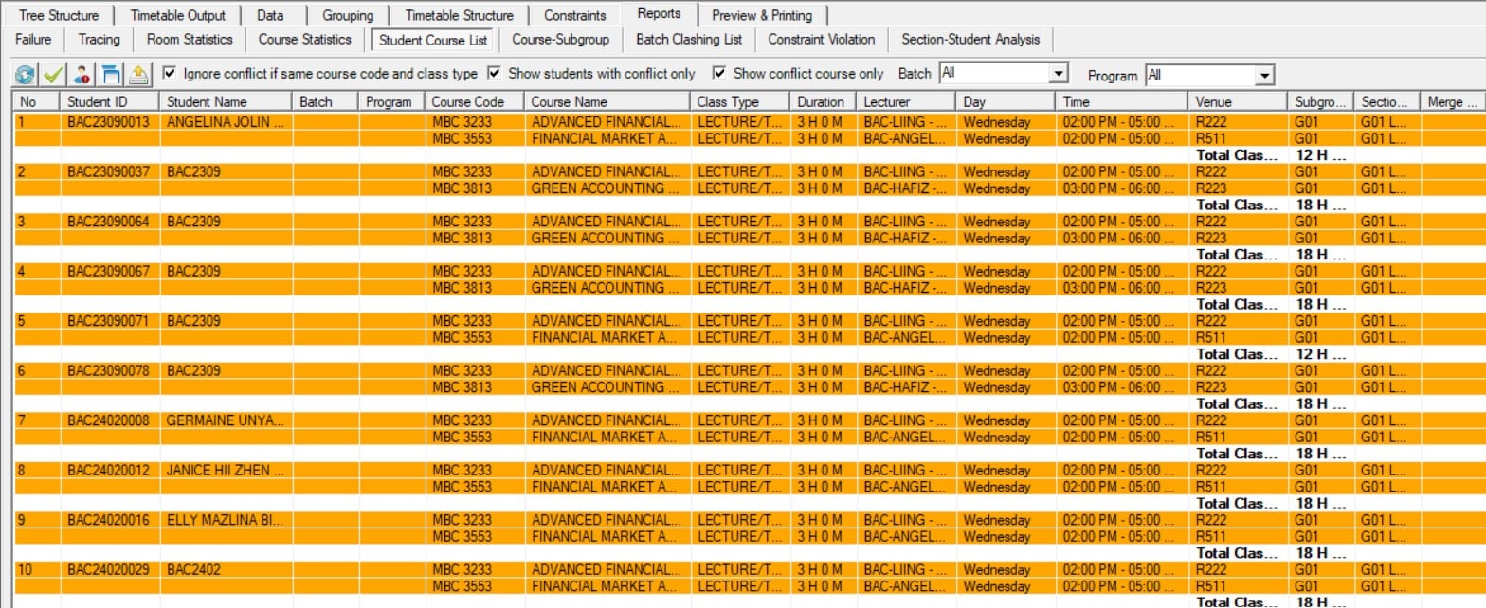Screen dimensions: 1486x608
Task: Toggle Show conflict course only checkbox
Action: pyautogui.click(x=719, y=73)
